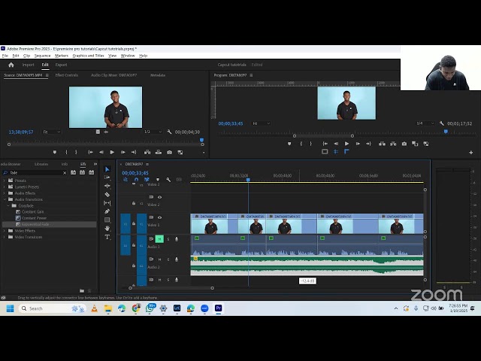Screen dimensions: 481x361
Task: Switch to the Export workspace
Action: tap(61, 65)
